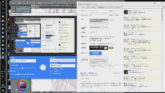
Task: Click the first link under Stream Name
Action: 57,69
